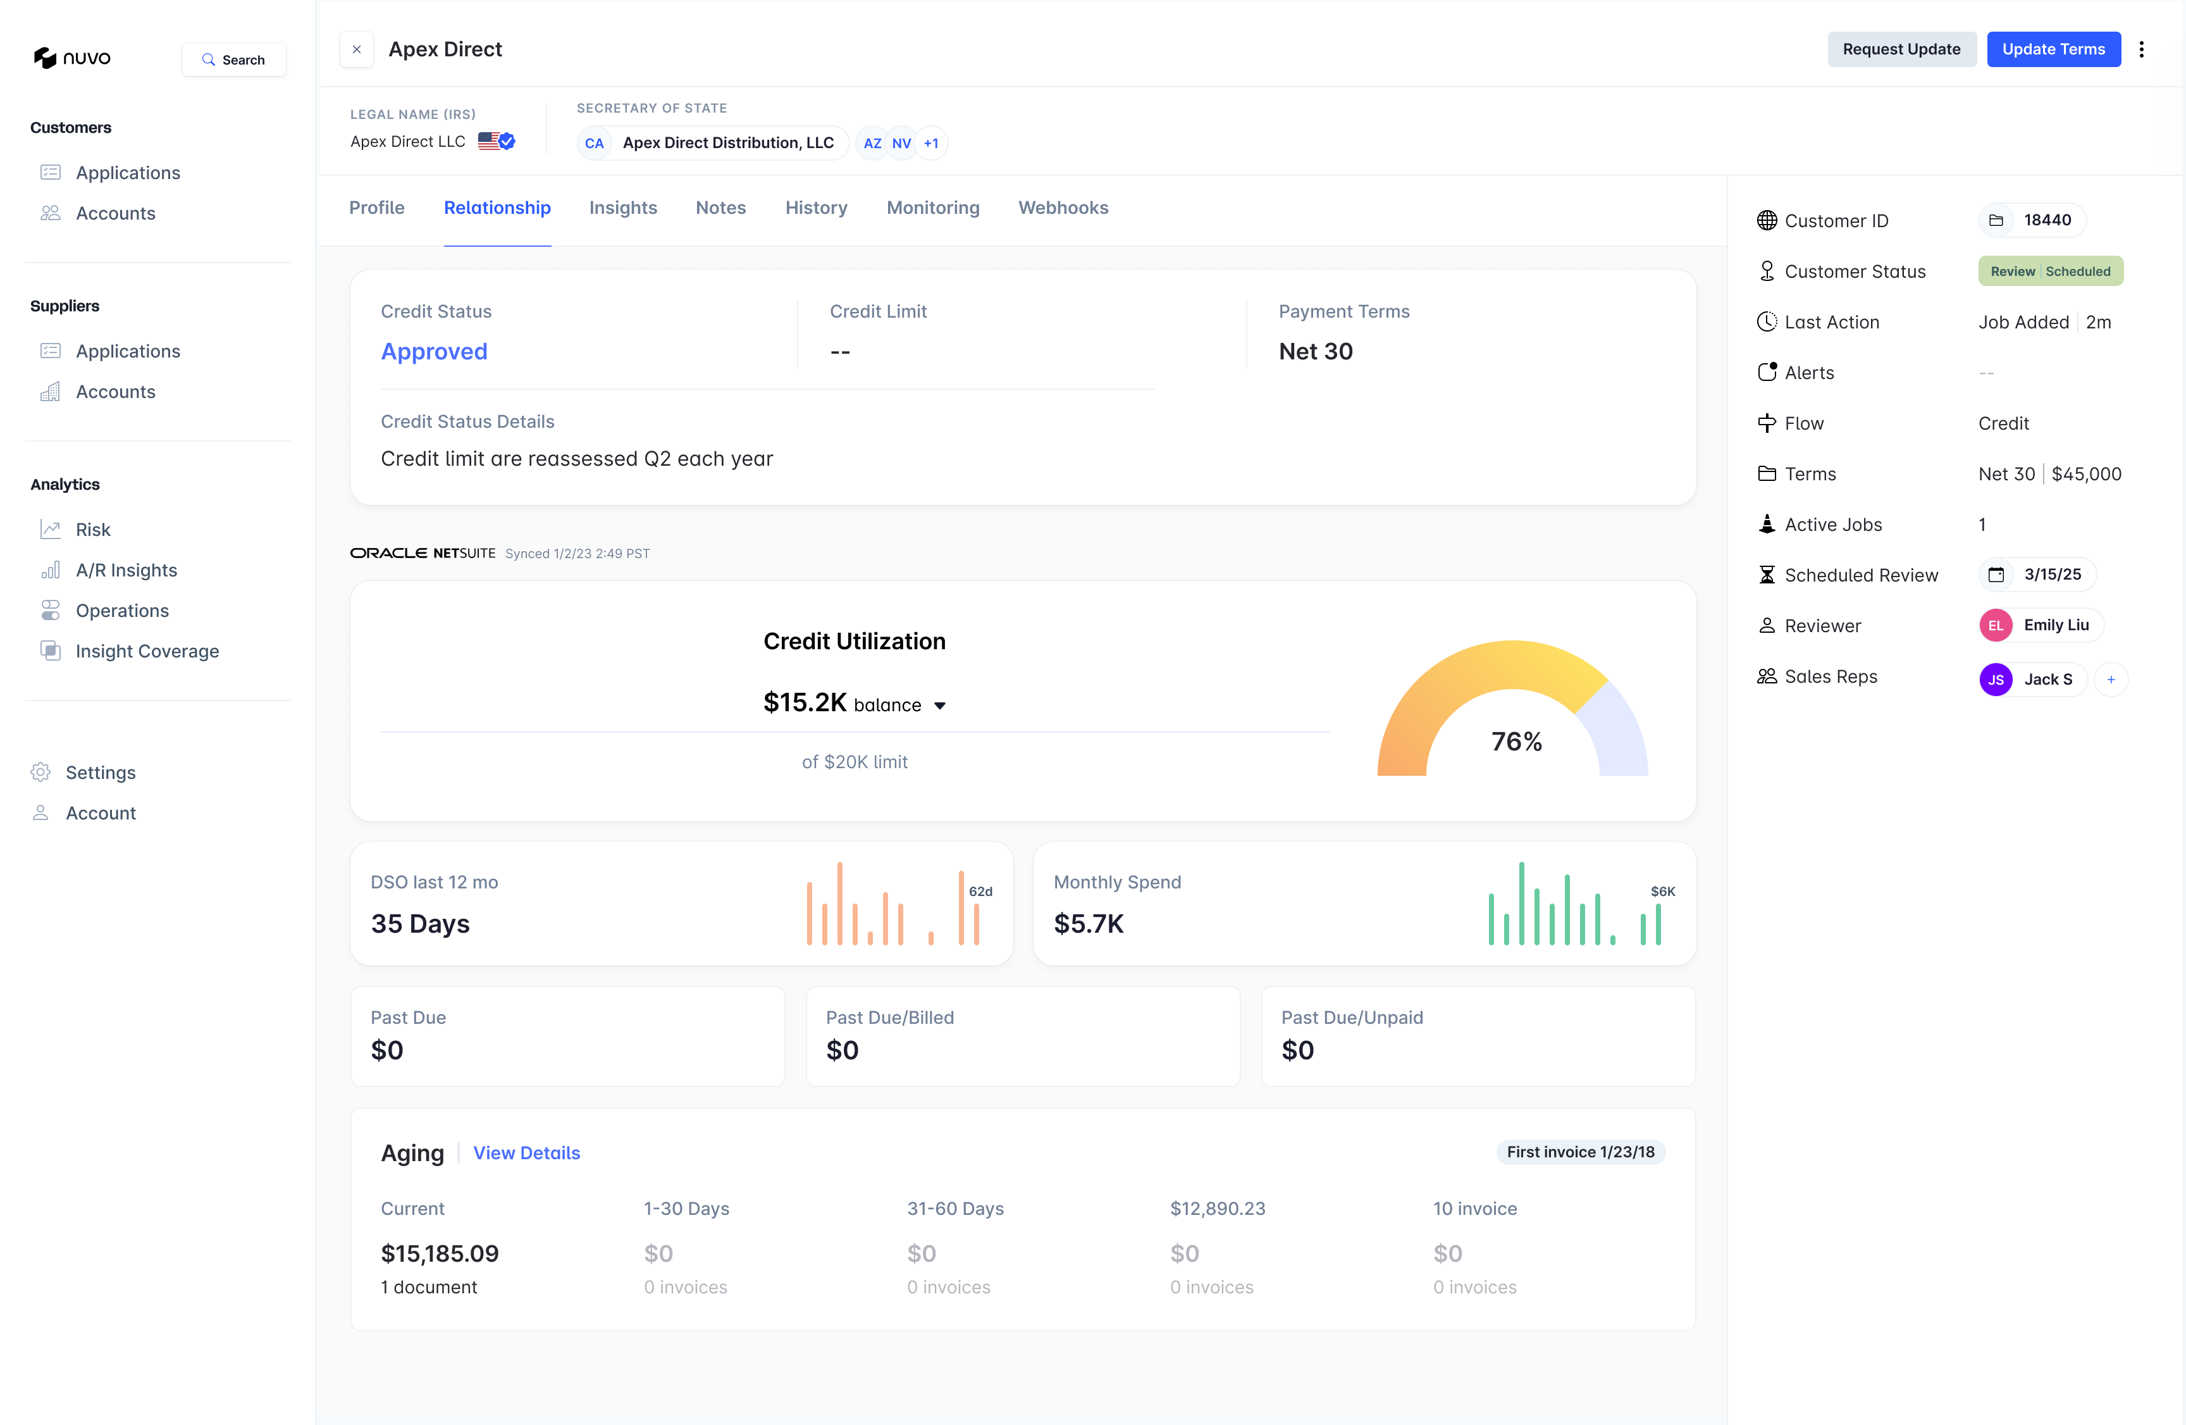Switch to the Insights tab

point(623,208)
